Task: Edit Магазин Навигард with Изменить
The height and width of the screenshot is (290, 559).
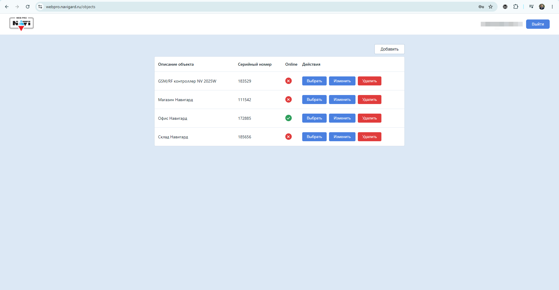Action: tap(342, 100)
